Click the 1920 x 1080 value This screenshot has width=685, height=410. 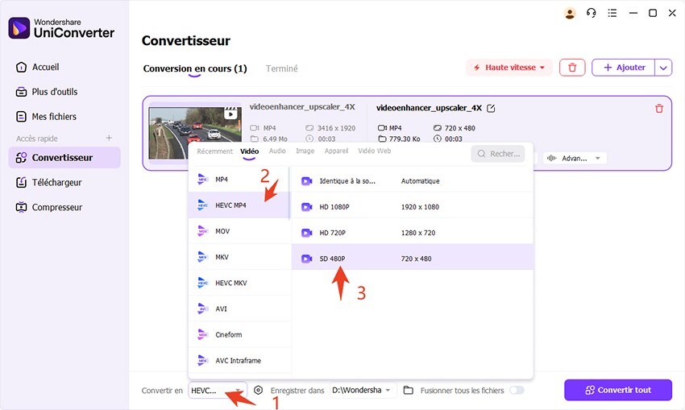click(x=420, y=207)
